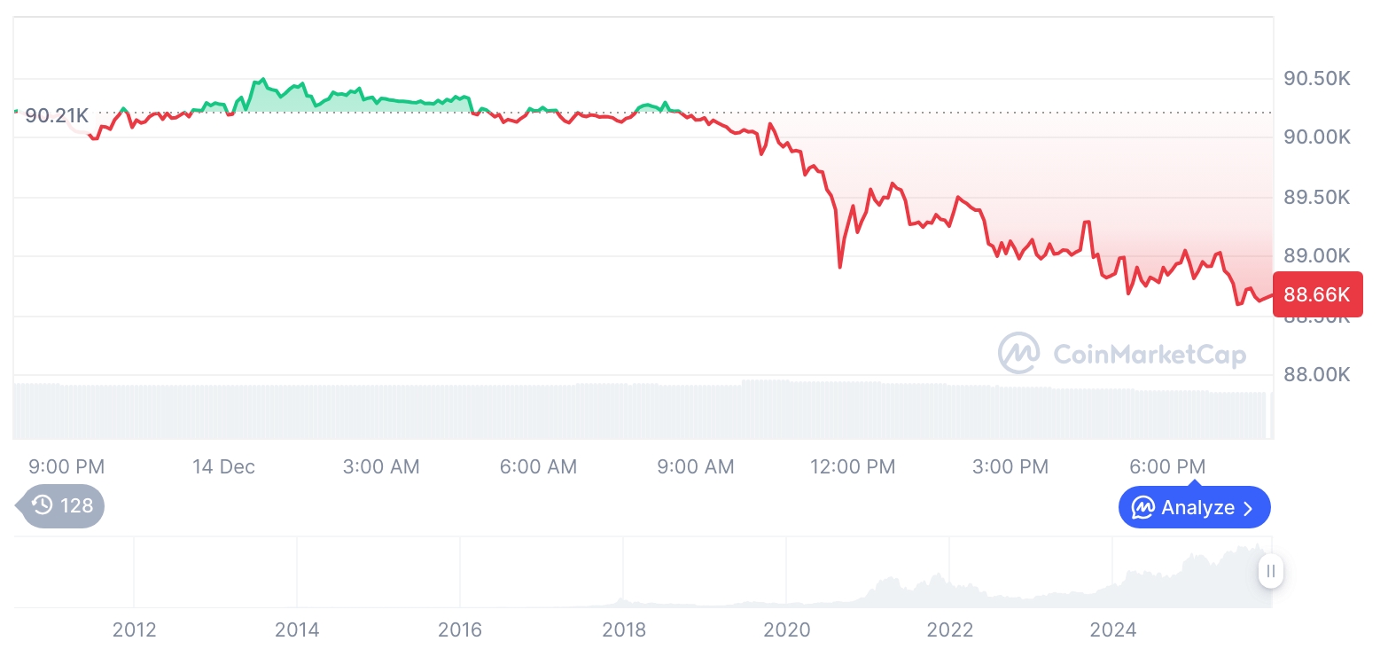The height and width of the screenshot is (649, 1388).
Task: Grab the range slider handle on the mini timeline
Action: (1270, 571)
